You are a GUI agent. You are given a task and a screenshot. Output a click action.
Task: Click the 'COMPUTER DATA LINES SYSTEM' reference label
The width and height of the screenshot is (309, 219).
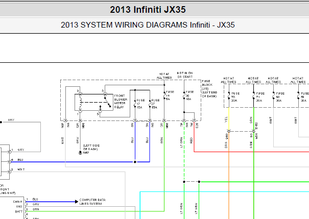coord(92,202)
